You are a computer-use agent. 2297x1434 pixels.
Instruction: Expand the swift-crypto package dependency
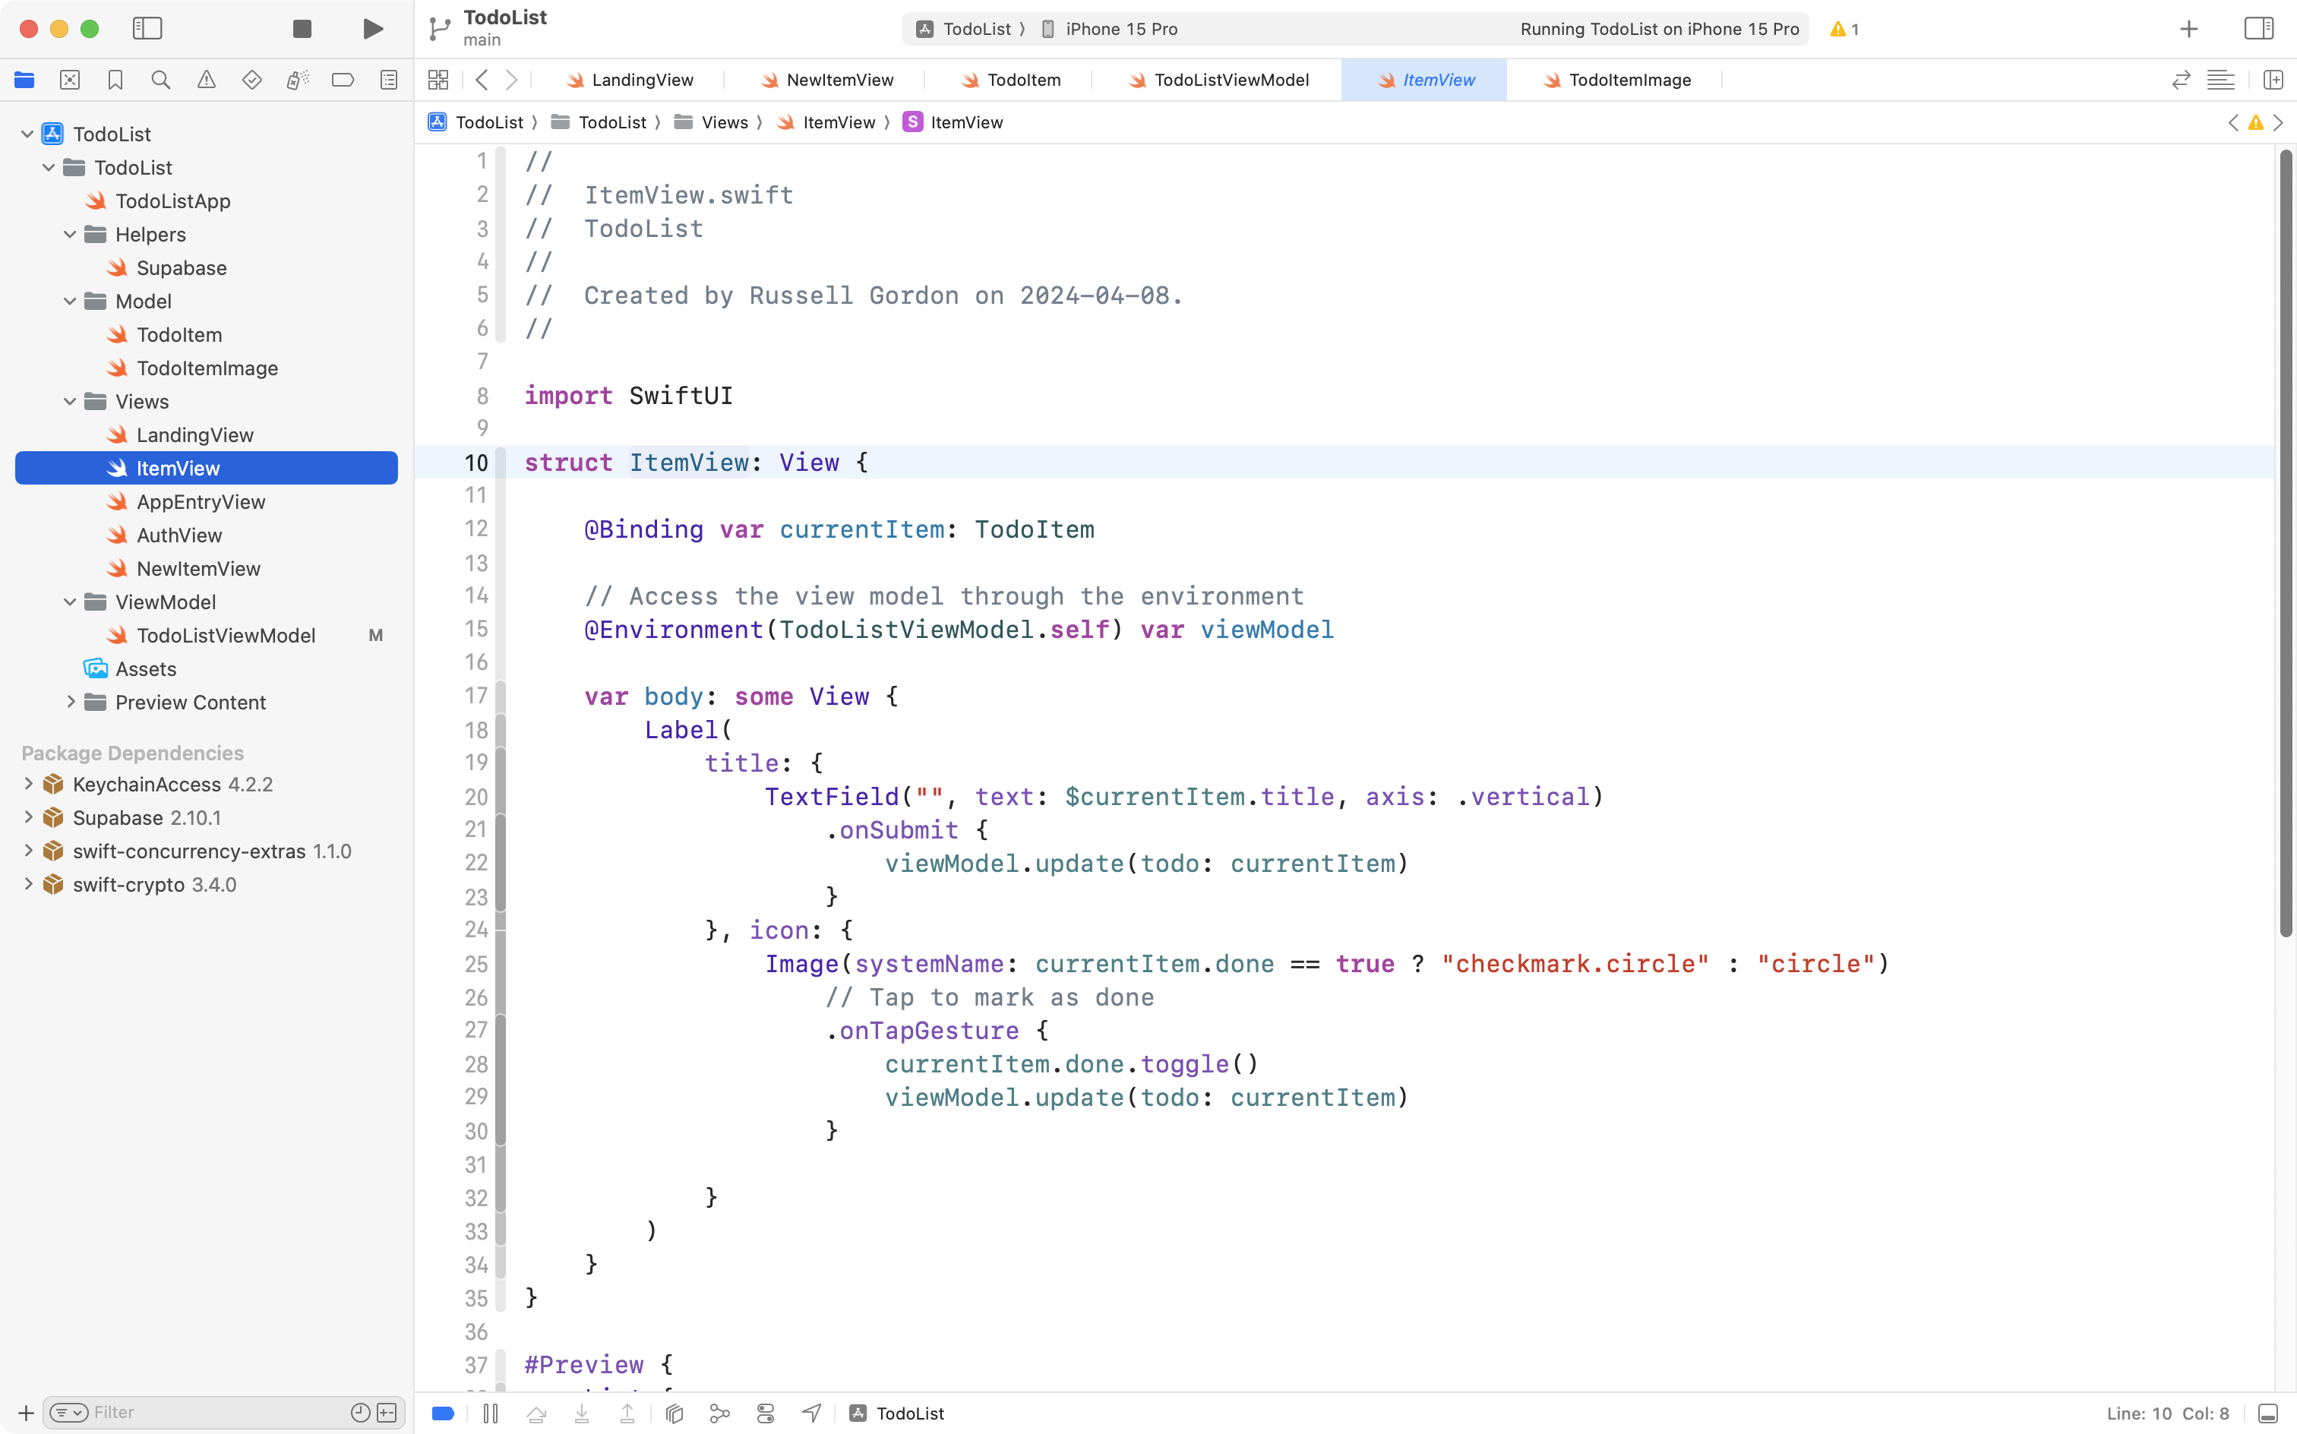tap(27, 884)
